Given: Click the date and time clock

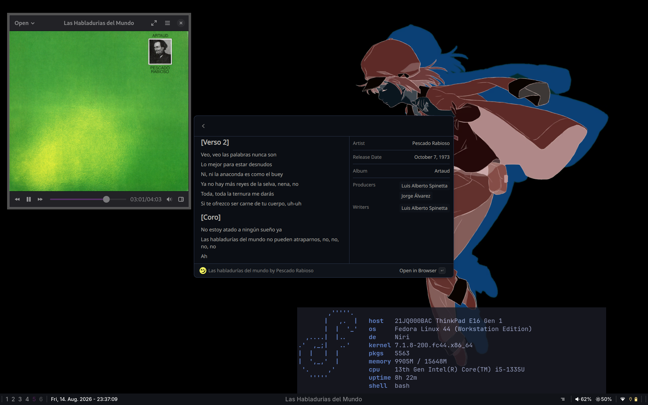Looking at the screenshot, I should click(x=84, y=399).
